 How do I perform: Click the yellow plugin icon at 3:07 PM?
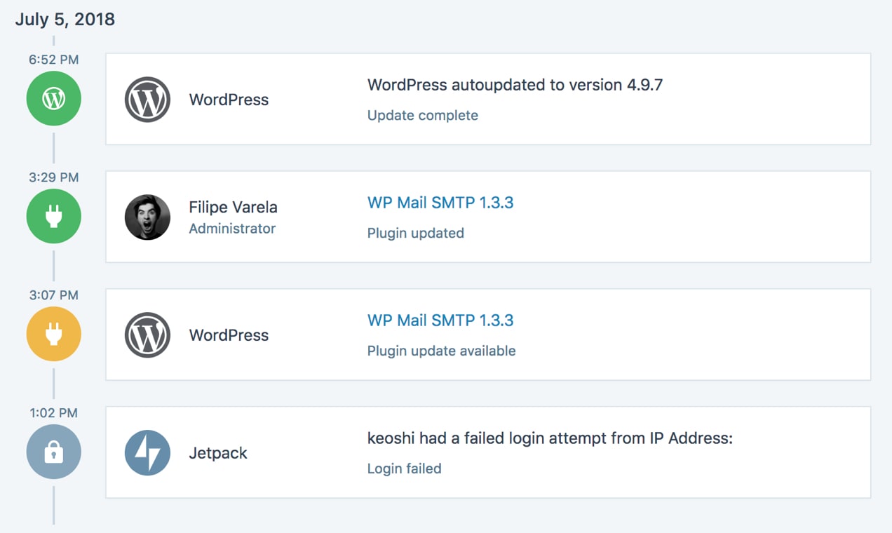pos(54,335)
